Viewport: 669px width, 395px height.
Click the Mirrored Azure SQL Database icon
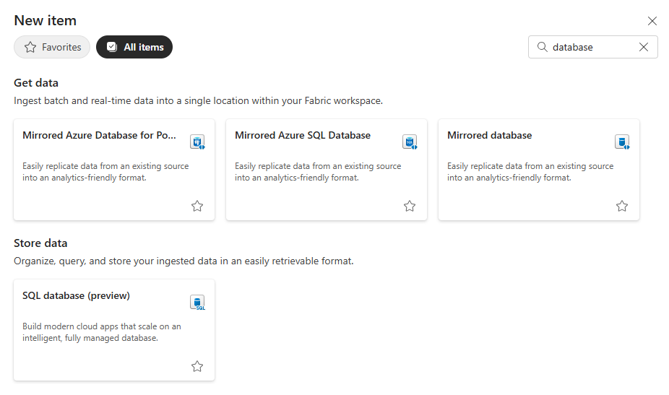point(410,142)
